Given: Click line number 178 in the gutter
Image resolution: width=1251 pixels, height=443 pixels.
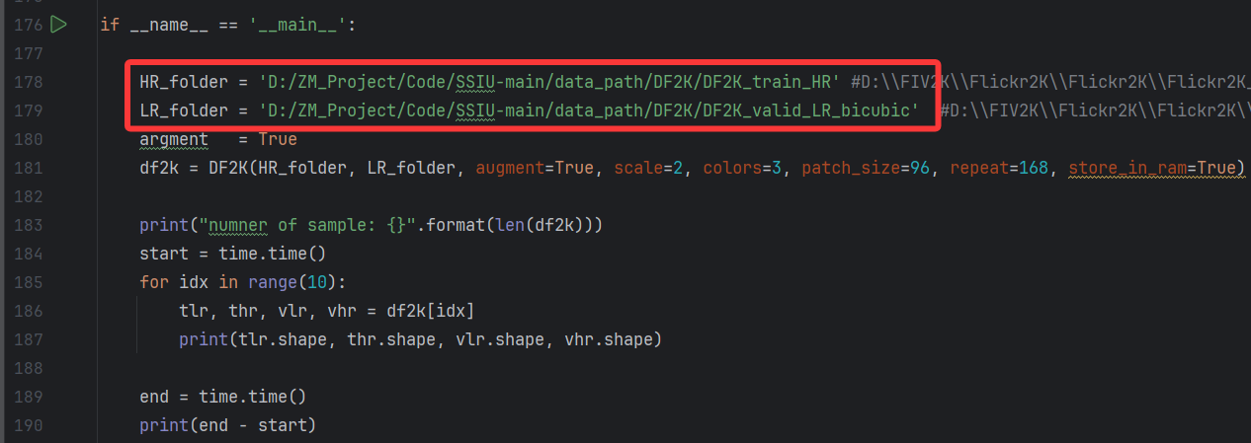Looking at the screenshot, I should tap(29, 82).
